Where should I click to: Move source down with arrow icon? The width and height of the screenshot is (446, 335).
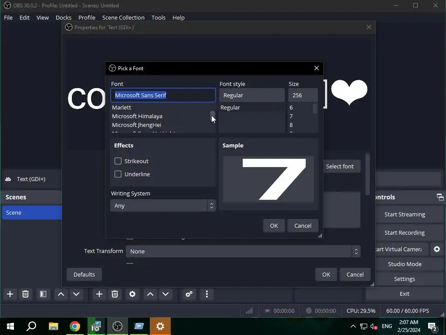[166, 294]
